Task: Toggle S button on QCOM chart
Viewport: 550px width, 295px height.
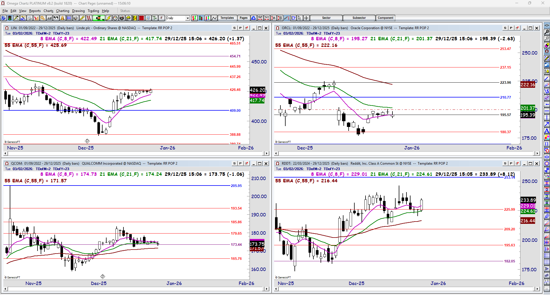Action: [x=234, y=164]
